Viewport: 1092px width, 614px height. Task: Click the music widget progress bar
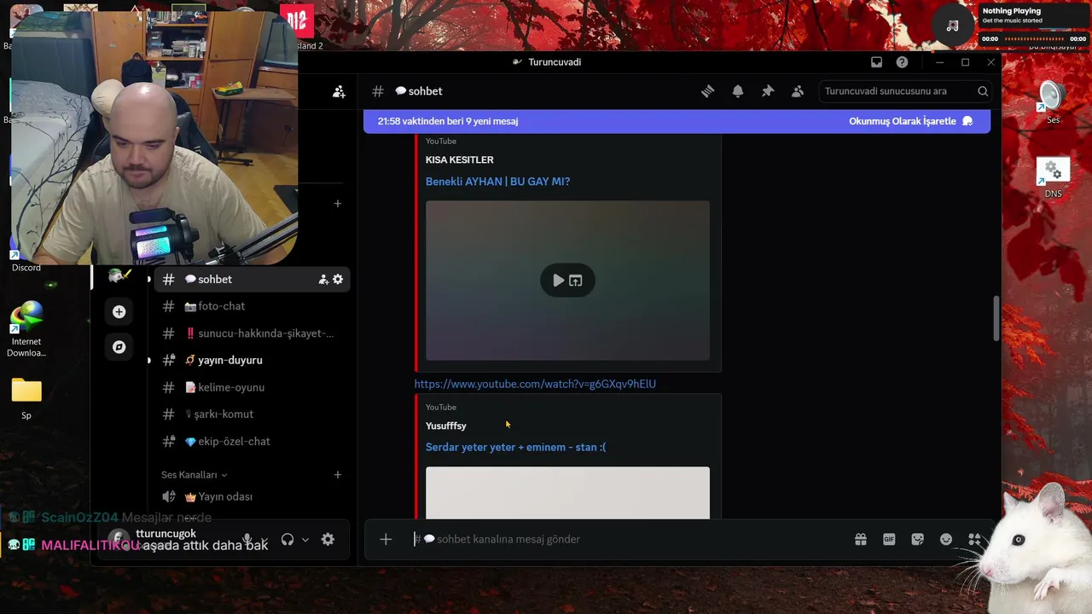click(x=1035, y=38)
